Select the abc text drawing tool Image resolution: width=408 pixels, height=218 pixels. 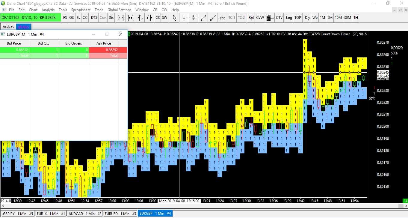click(223, 18)
